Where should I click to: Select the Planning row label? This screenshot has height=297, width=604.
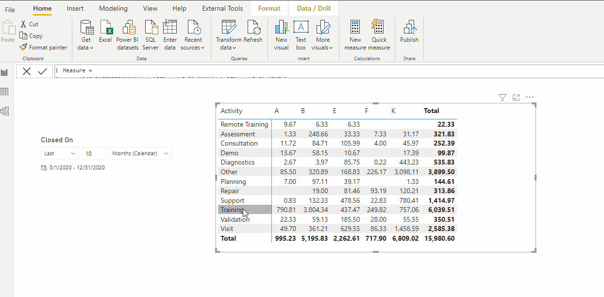point(233,181)
